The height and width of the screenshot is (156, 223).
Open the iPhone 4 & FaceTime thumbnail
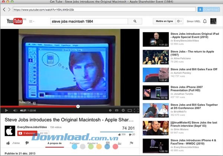coord(156,146)
